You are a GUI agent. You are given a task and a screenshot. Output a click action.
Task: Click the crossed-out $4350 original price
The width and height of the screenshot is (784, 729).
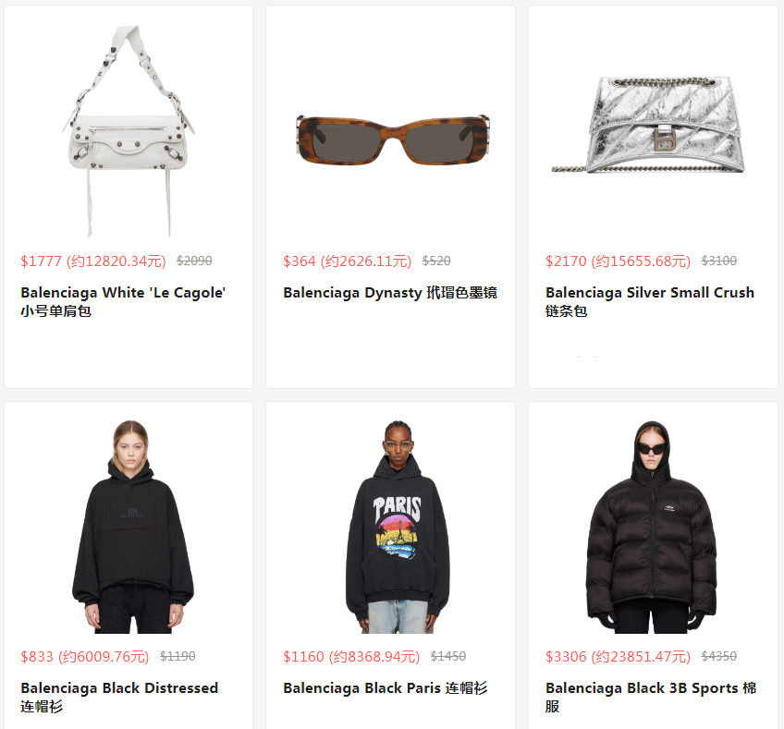click(718, 656)
